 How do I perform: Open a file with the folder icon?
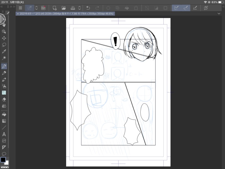point(64,8)
